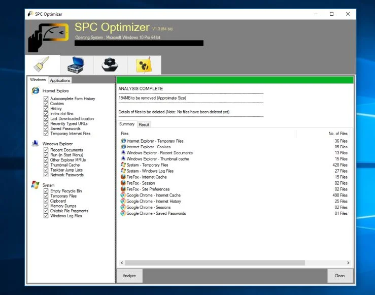Click the 'Windows Log Files' checkbox label
This screenshot has width=375, height=295.
66,216
